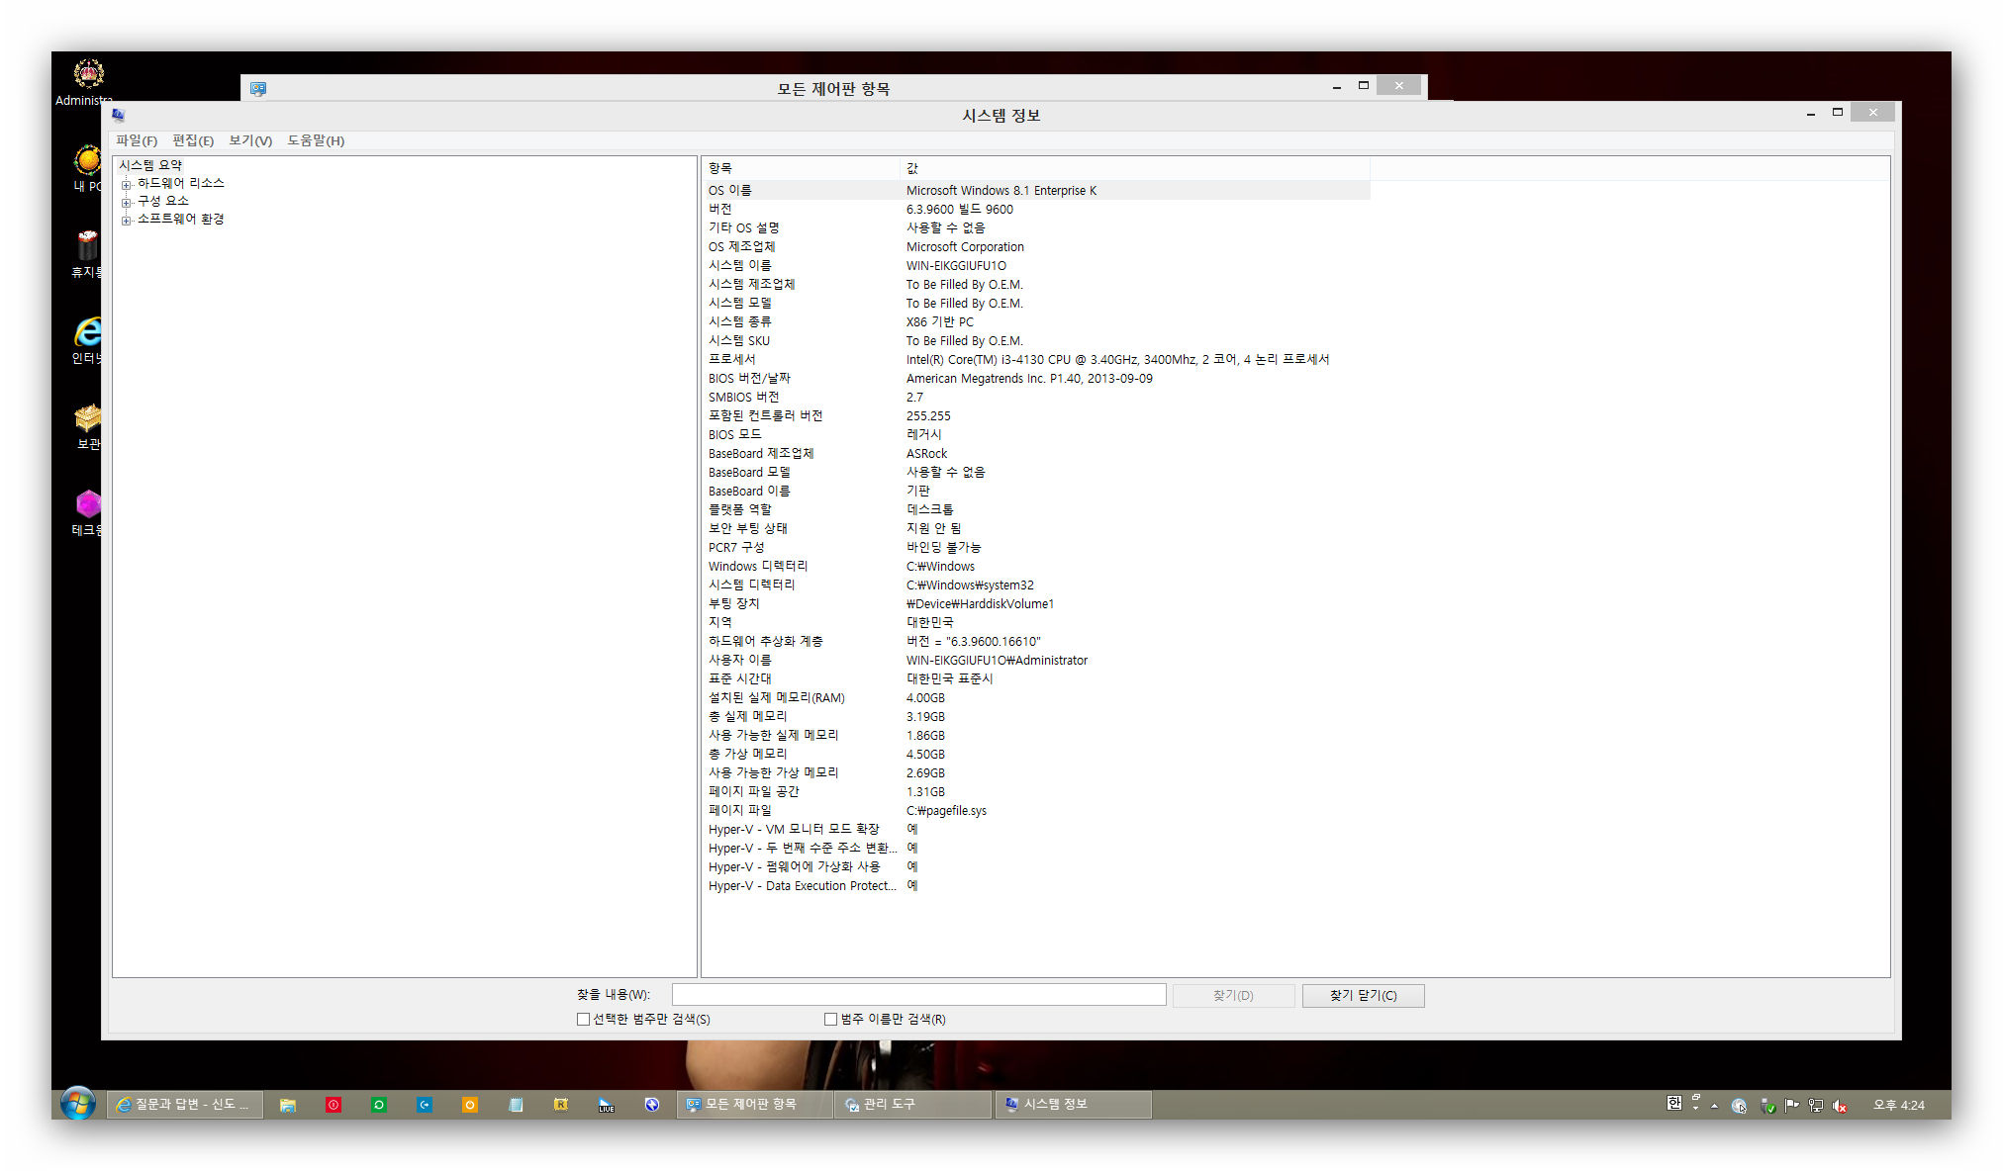
Task: Select value Microsoft Windows 8.1 Enterprise K
Action: tap(1001, 190)
